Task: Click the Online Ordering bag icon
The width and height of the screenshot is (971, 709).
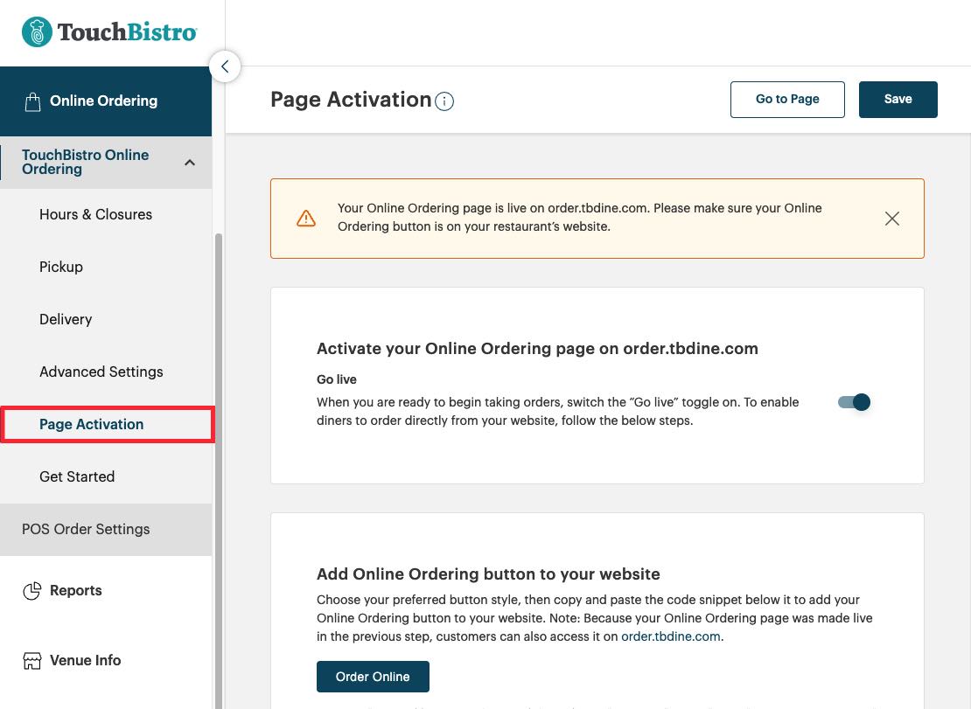Action: coord(32,101)
